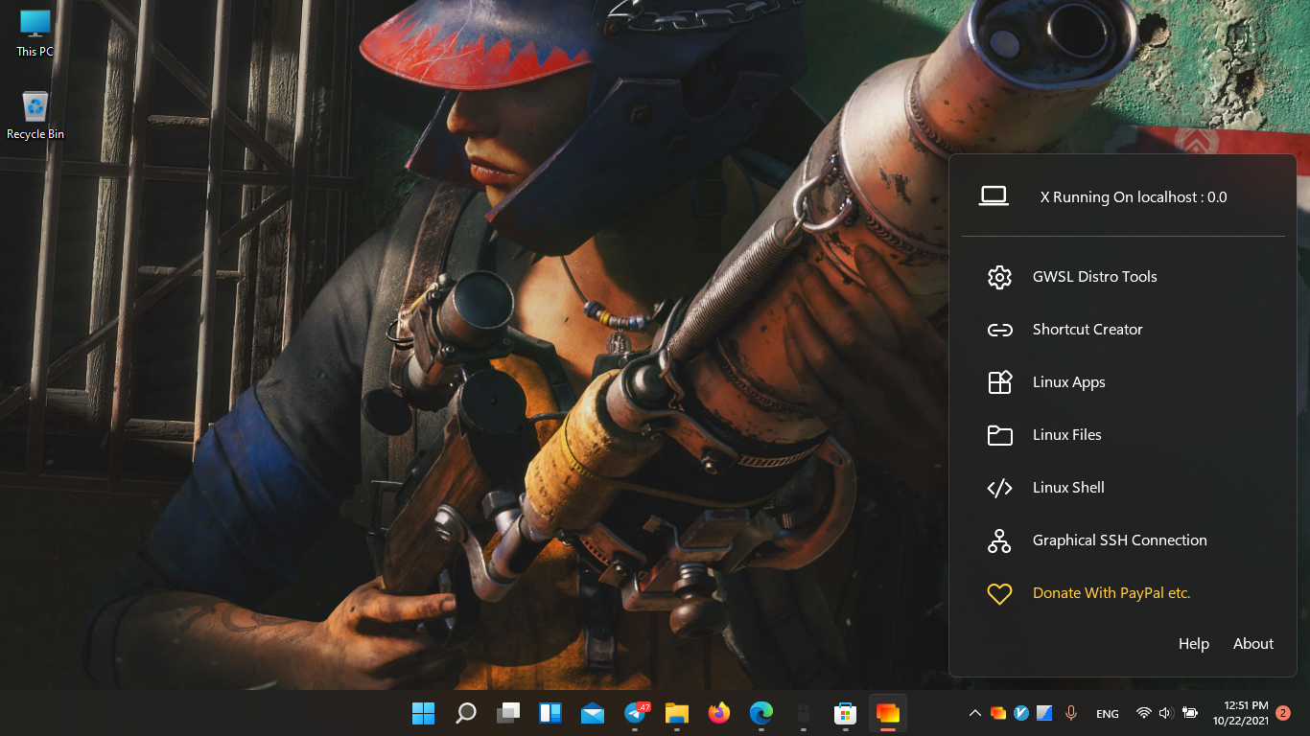The width and height of the screenshot is (1310, 736).
Task: Open the notification badge showing 2
Action: 1283,713
